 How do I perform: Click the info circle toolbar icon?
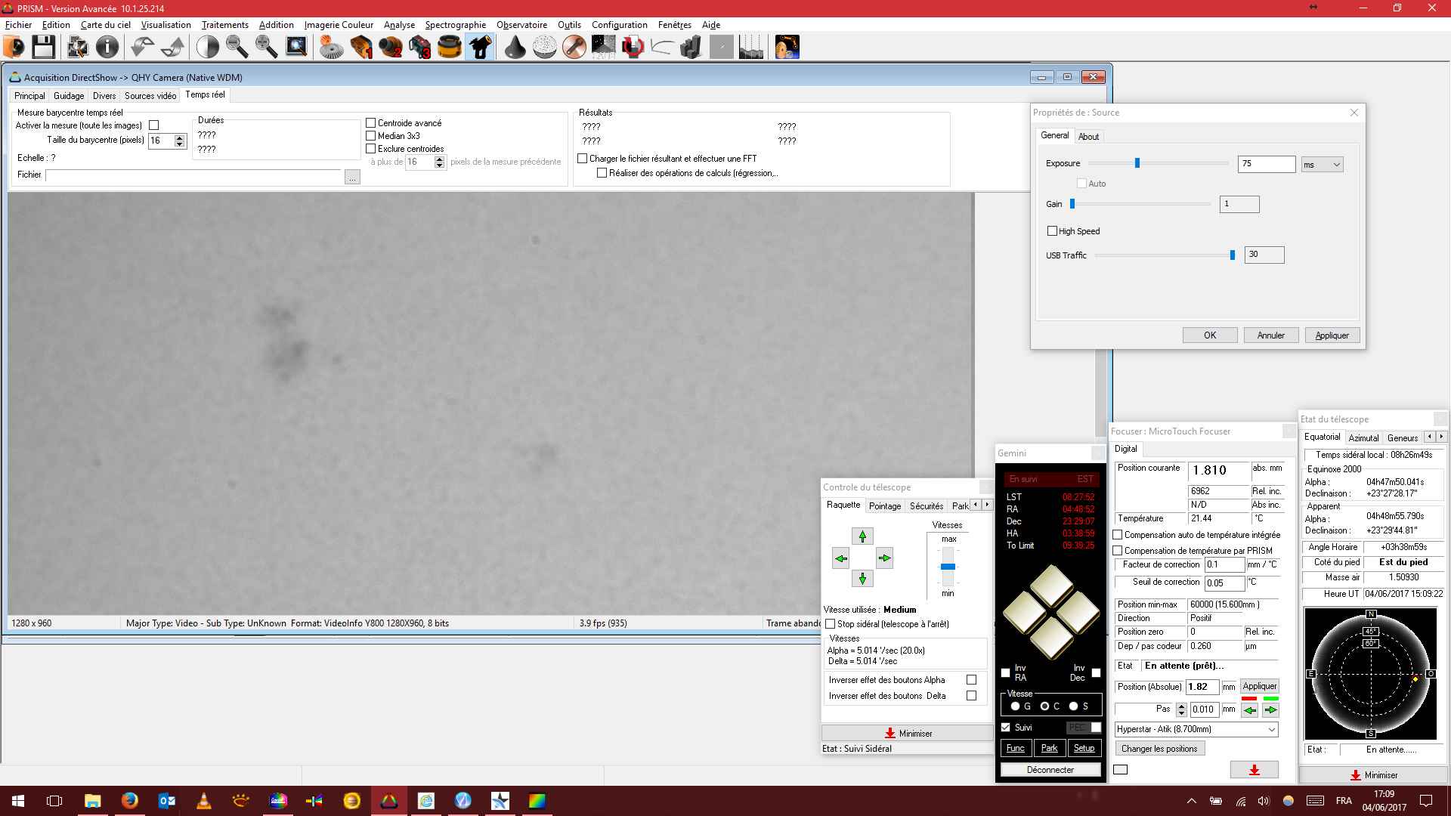click(x=107, y=47)
